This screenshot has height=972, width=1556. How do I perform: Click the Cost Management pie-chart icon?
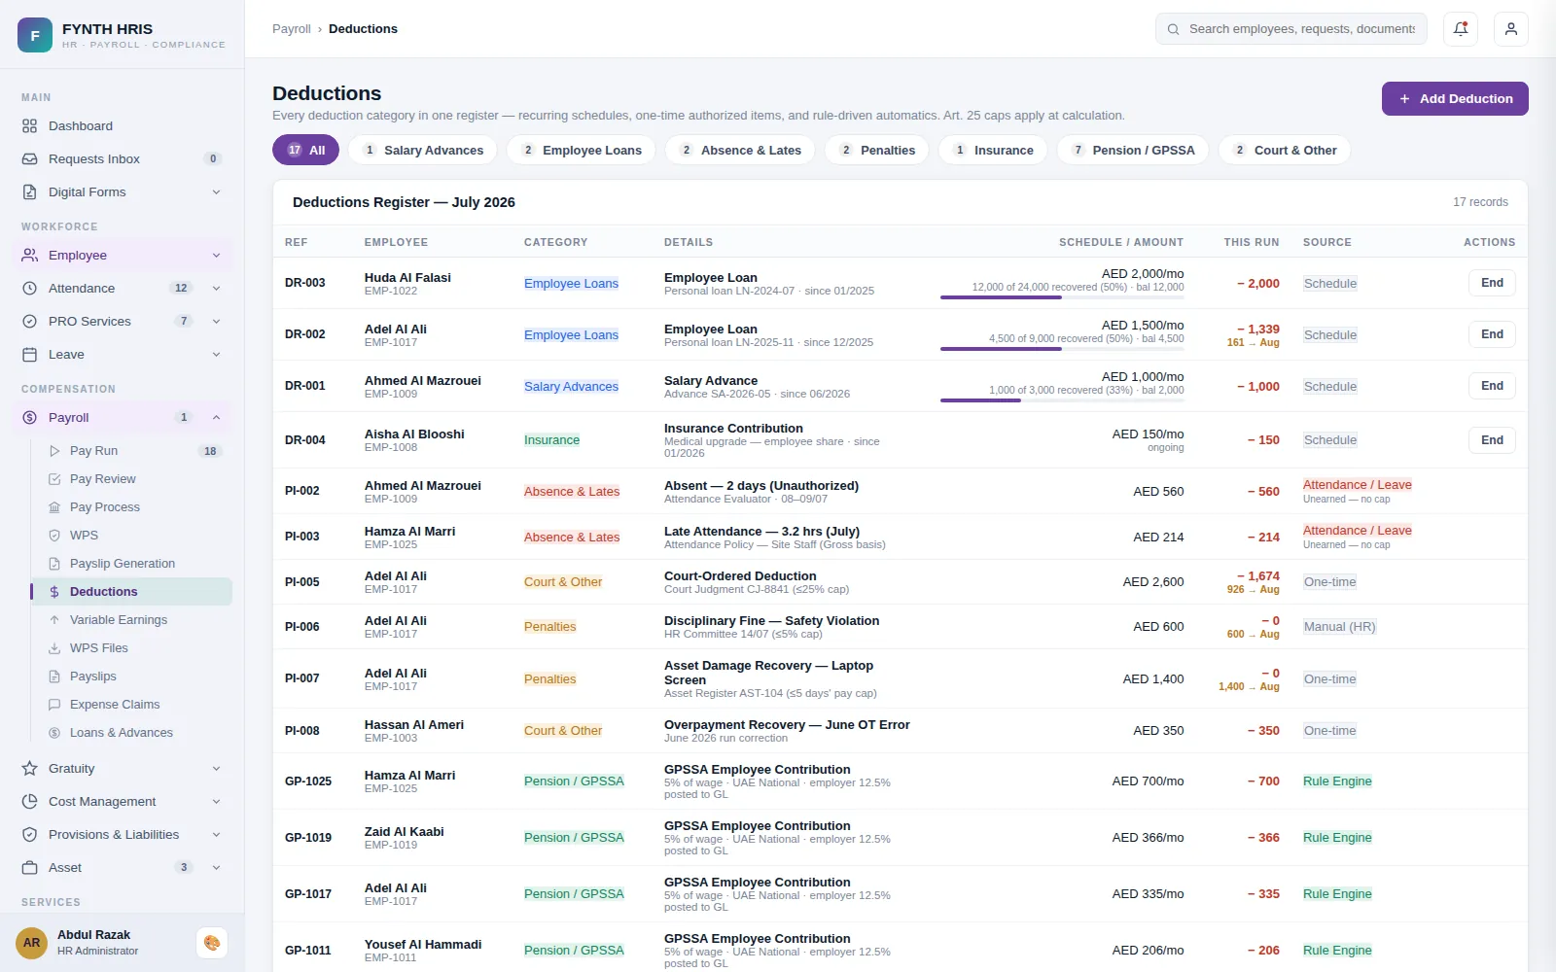point(30,802)
